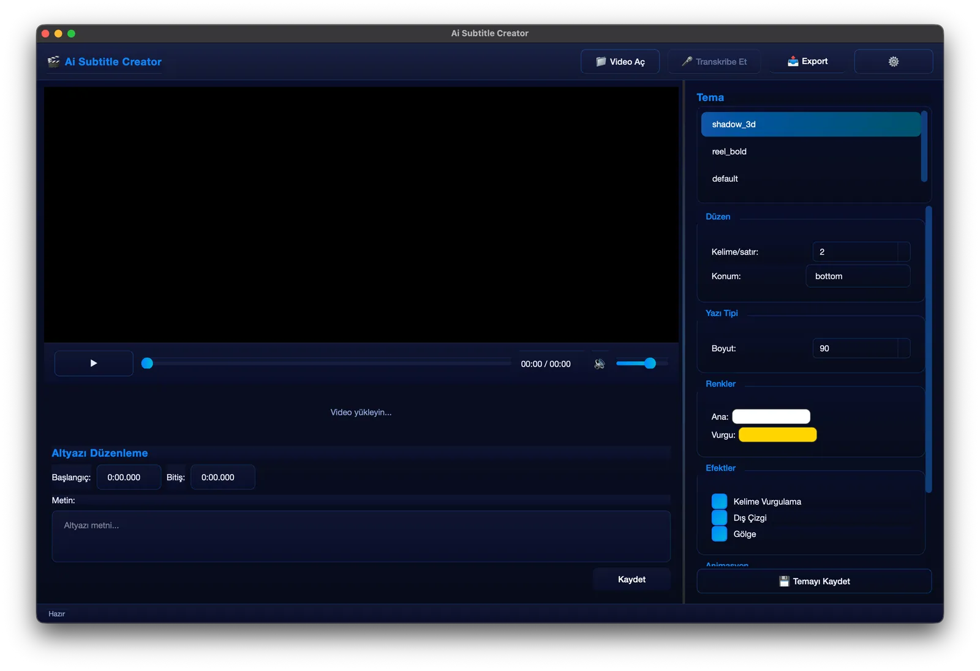Viewport: 980px width, 671px height.
Task: Click the Boyut stepper arrows
Action: pyautogui.click(x=903, y=348)
